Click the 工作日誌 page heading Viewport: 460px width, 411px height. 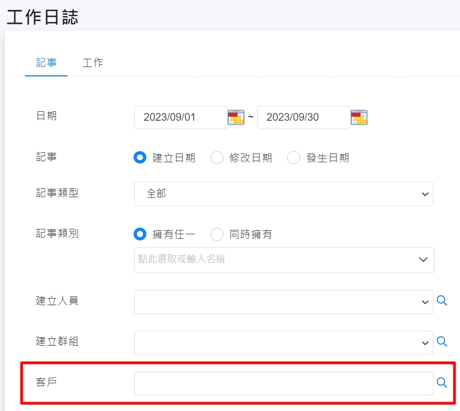pyautogui.click(x=43, y=17)
